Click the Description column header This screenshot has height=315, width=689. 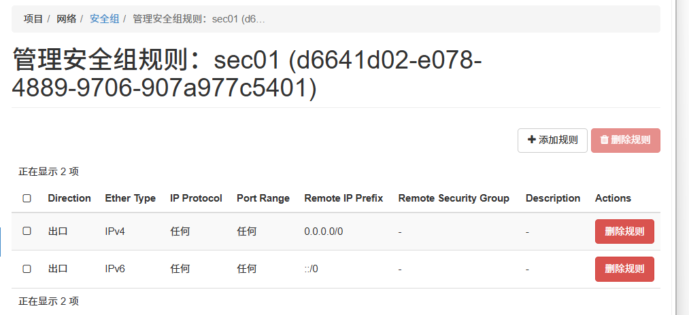click(553, 198)
